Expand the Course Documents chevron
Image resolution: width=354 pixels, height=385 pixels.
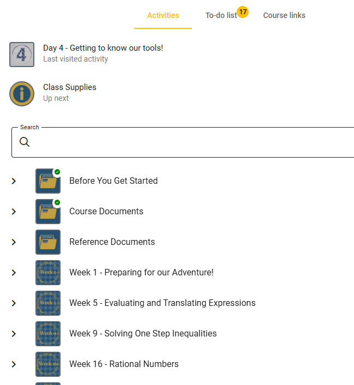click(14, 212)
